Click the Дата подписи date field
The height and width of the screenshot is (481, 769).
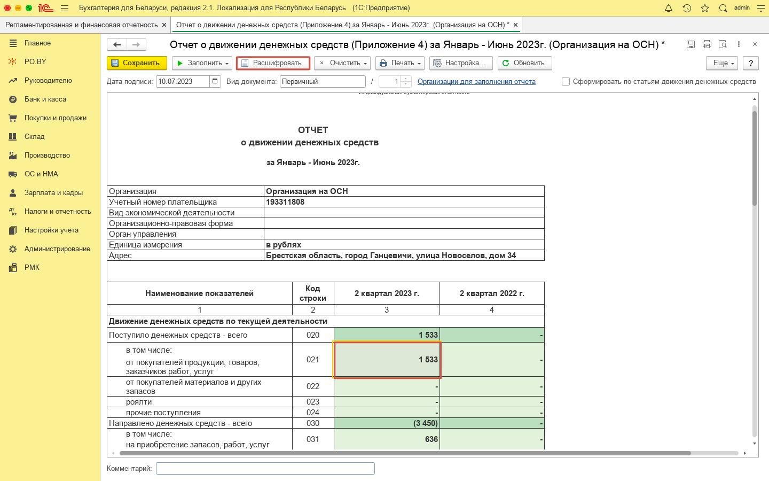[183, 81]
